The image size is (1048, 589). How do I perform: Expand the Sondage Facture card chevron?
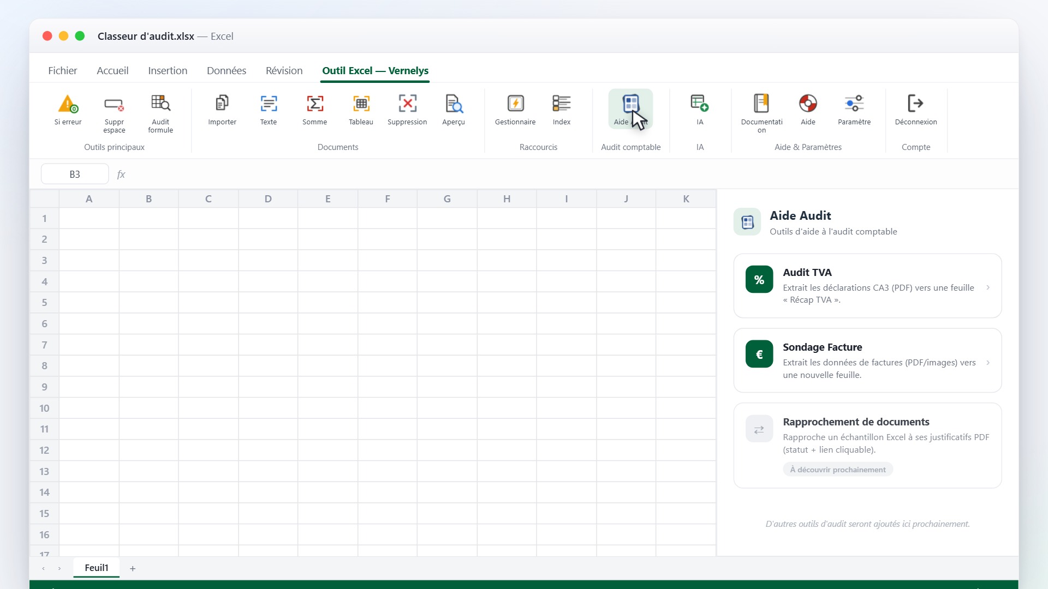coord(988,363)
